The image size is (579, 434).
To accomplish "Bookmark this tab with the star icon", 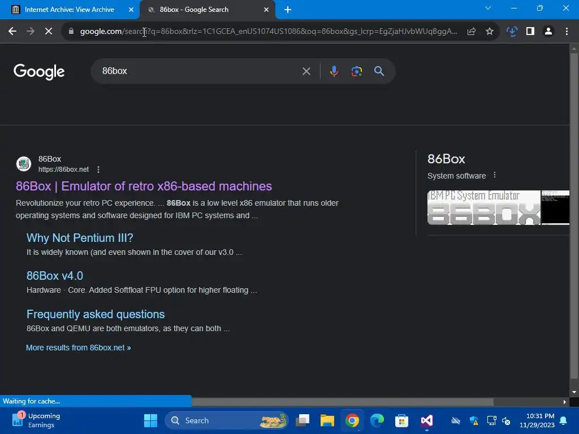I will click(x=490, y=32).
